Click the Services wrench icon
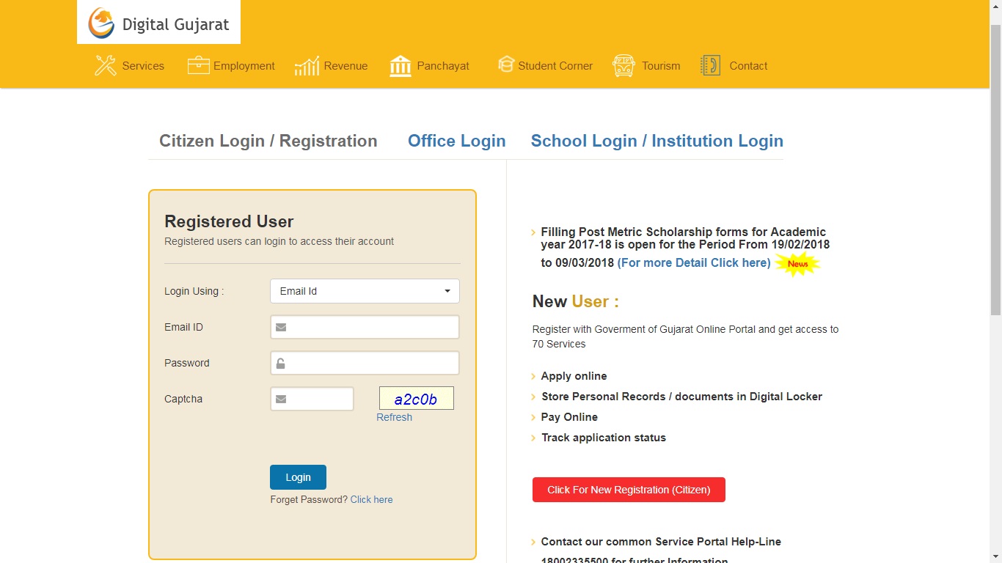Screen dimensions: 1002x563 pyautogui.click(x=105, y=65)
